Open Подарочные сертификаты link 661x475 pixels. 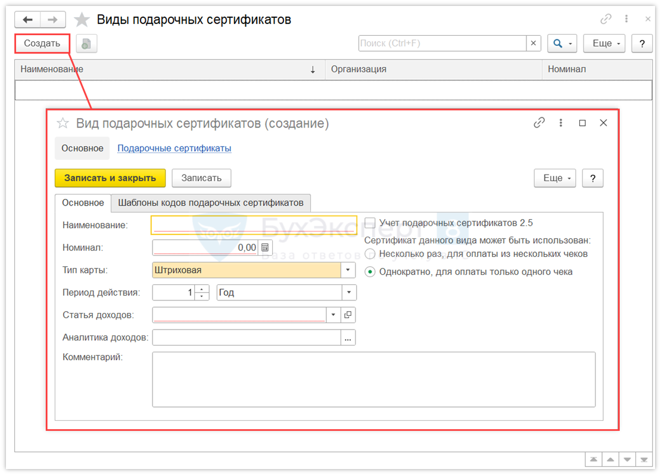(x=174, y=148)
